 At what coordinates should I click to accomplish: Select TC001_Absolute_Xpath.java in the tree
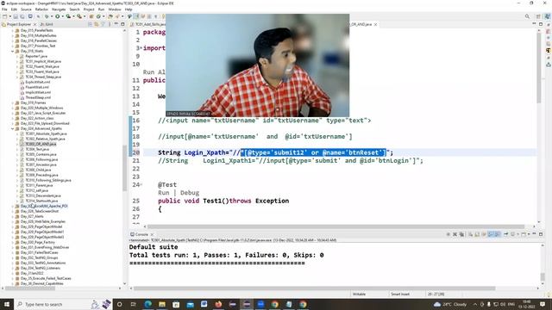(46, 133)
